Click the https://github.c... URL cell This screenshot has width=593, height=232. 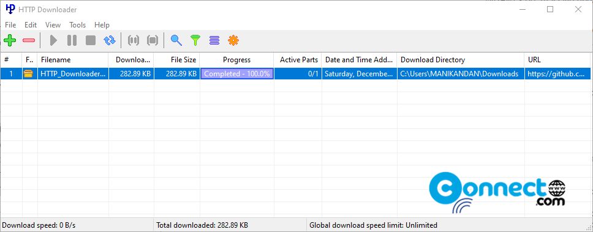tap(557, 74)
